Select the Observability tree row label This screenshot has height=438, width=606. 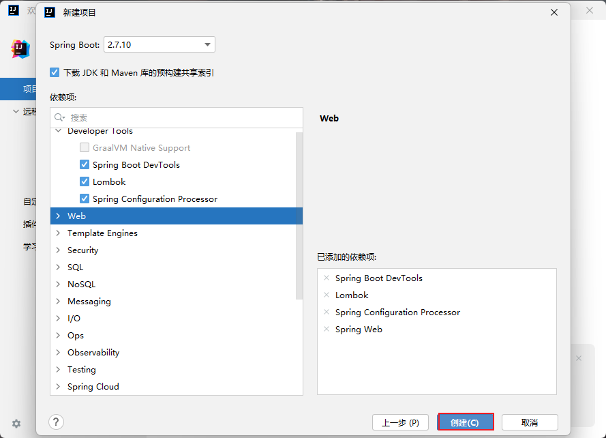(93, 353)
